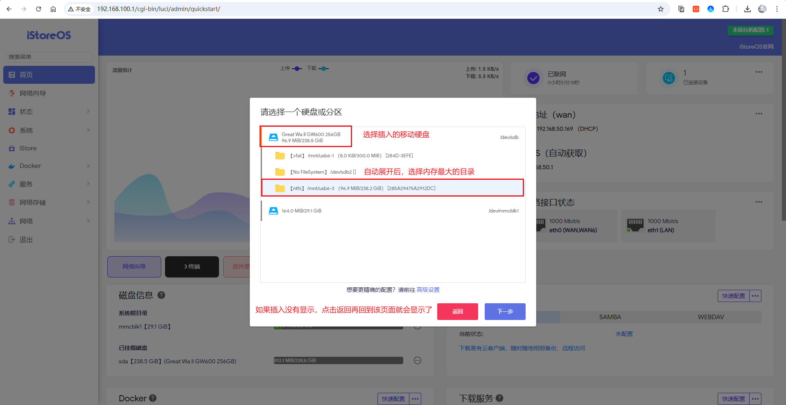Expand 网络 sidebar menu
786x405 pixels.
(49, 221)
